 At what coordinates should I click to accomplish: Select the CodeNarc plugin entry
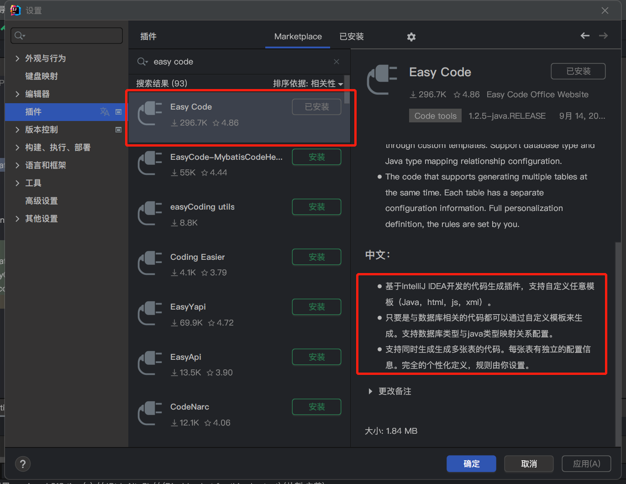pyautogui.click(x=205, y=413)
